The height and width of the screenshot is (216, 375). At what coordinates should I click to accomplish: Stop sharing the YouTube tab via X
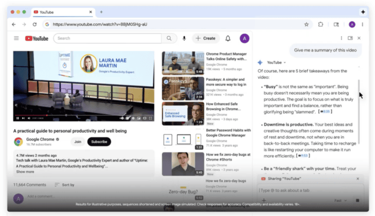point(358,179)
